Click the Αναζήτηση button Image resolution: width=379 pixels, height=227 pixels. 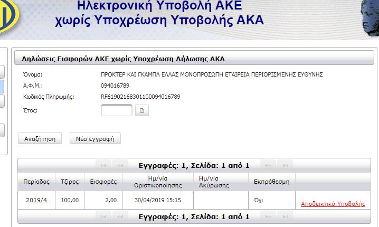(40, 138)
